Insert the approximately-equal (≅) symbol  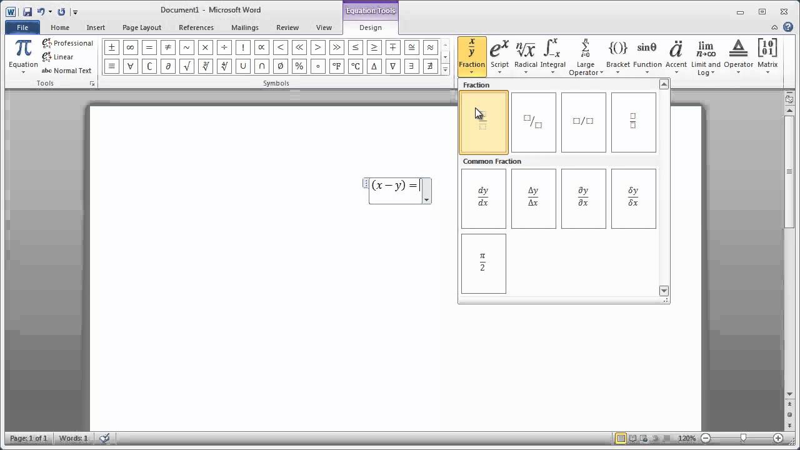pos(411,47)
